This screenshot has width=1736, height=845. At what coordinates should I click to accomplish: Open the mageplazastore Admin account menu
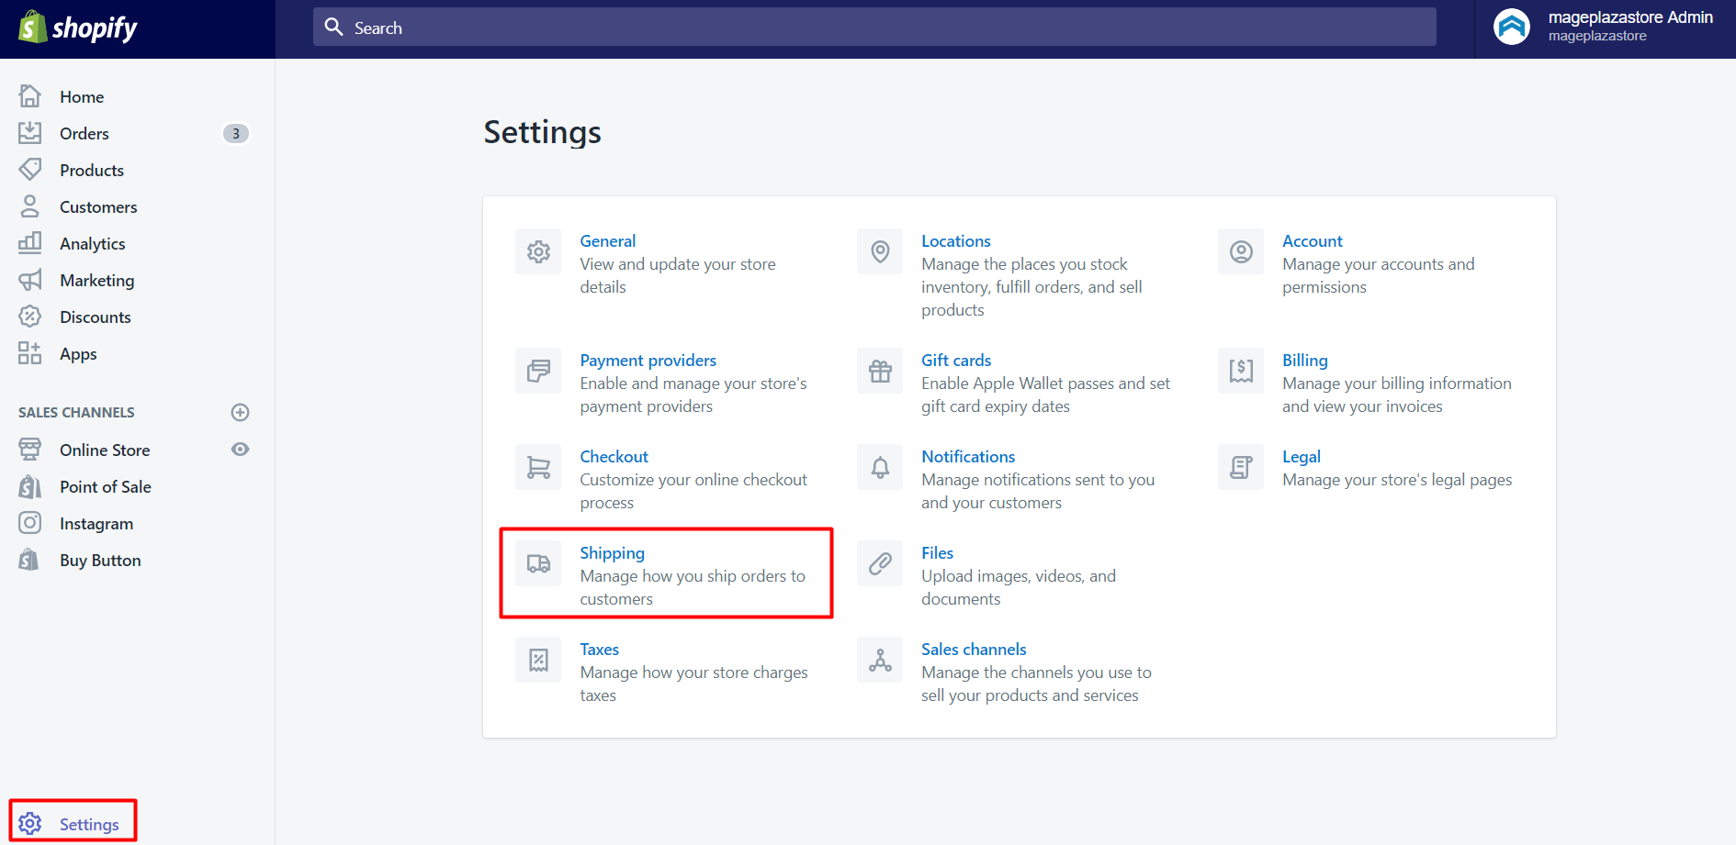point(1605,27)
